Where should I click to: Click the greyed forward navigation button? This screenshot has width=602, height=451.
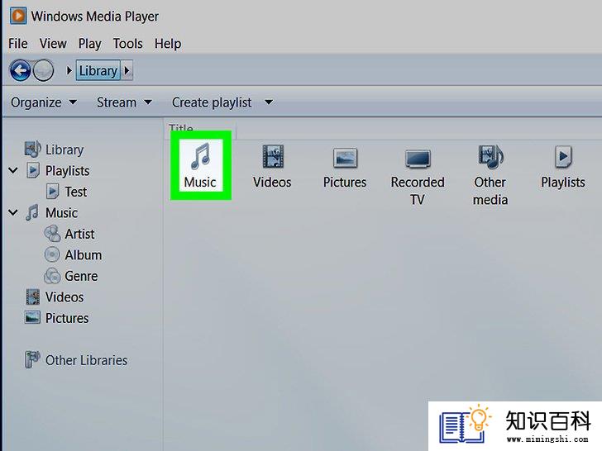[43, 70]
